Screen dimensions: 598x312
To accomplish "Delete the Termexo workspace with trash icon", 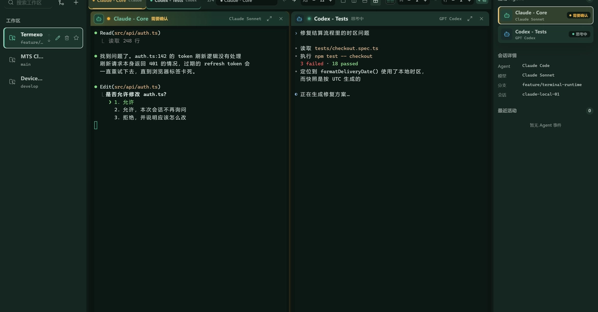I will tap(67, 38).
